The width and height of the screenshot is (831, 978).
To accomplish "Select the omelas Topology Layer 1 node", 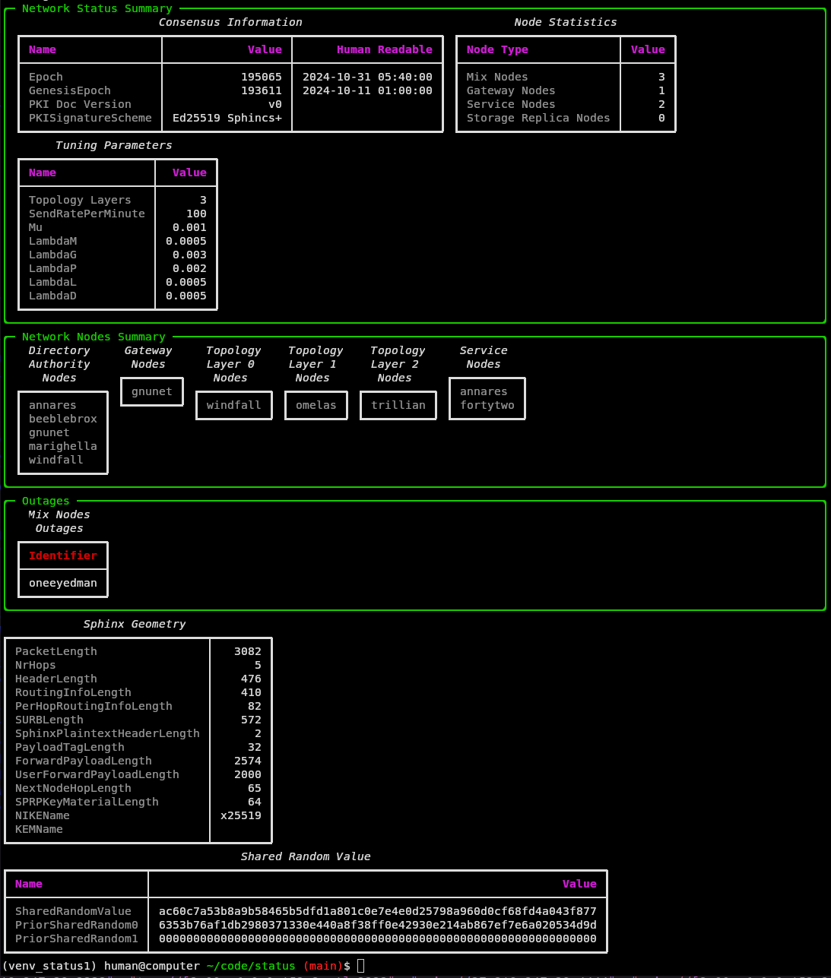I will pyautogui.click(x=316, y=405).
